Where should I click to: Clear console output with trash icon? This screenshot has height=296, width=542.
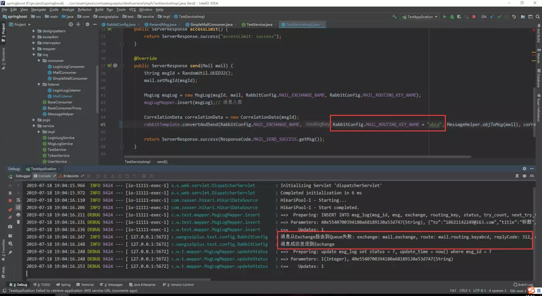[x=18, y=222]
